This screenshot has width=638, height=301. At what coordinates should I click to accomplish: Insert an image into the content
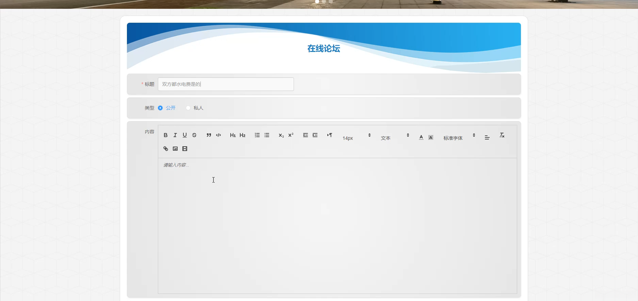coord(175,149)
